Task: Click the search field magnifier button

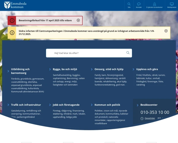Action: point(128,53)
